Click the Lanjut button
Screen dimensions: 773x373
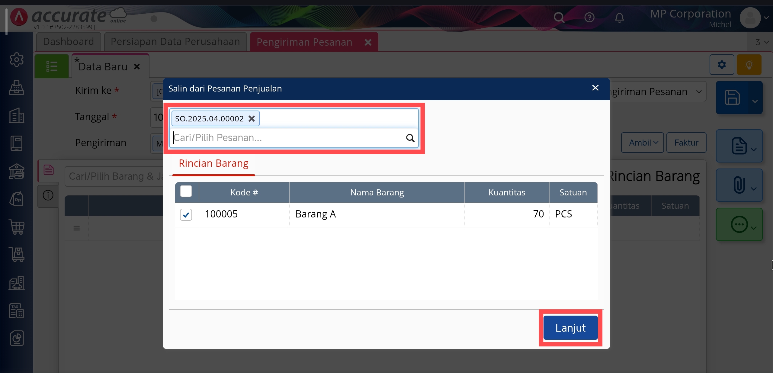[570, 328]
